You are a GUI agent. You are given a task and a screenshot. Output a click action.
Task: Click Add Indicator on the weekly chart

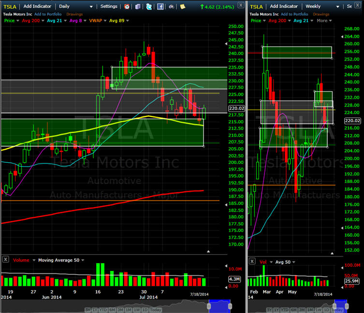(x=284, y=6)
